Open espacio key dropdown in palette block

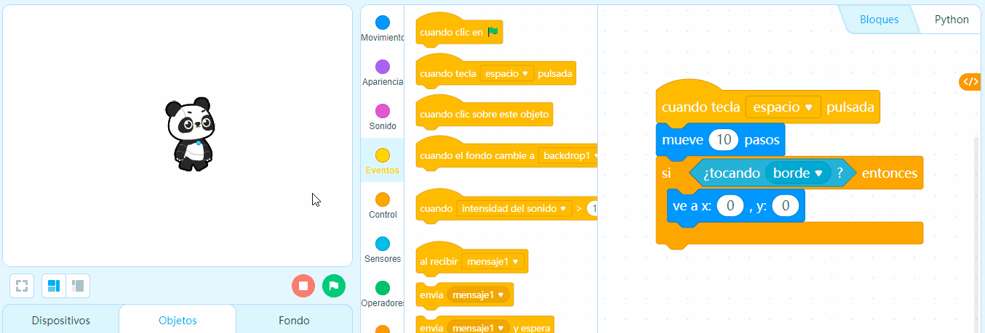(507, 73)
